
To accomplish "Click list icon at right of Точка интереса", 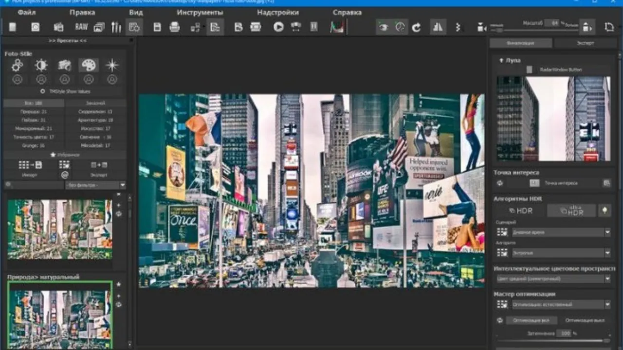I will pos(606,183).
